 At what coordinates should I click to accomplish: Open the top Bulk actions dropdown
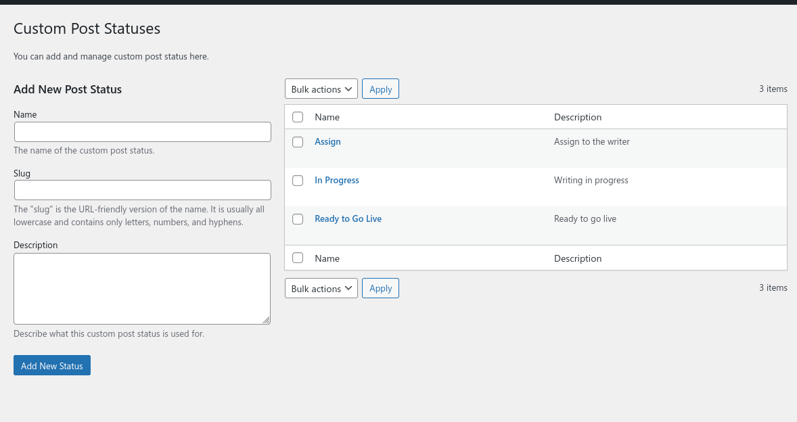pos(321,89)
